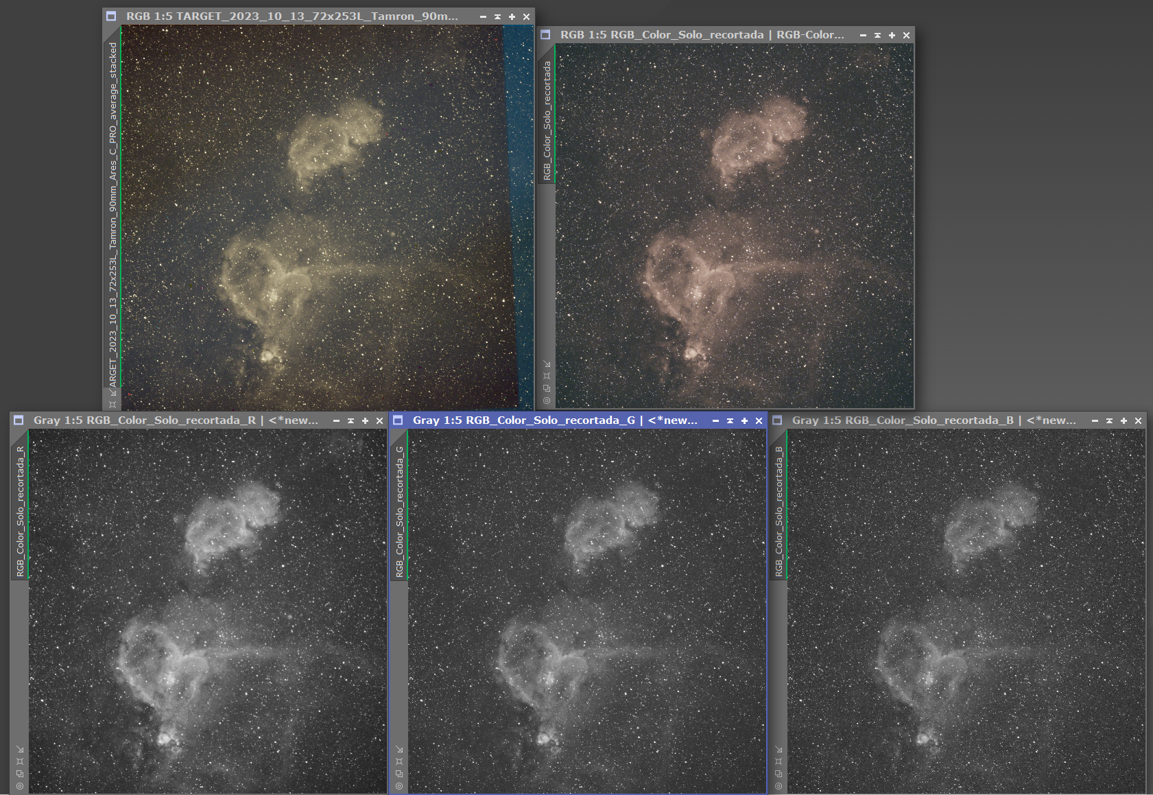1153x795 pixels.
Task: Close the RGB_Color_Solo_recortada_B window
Action: click(1138, 420)
